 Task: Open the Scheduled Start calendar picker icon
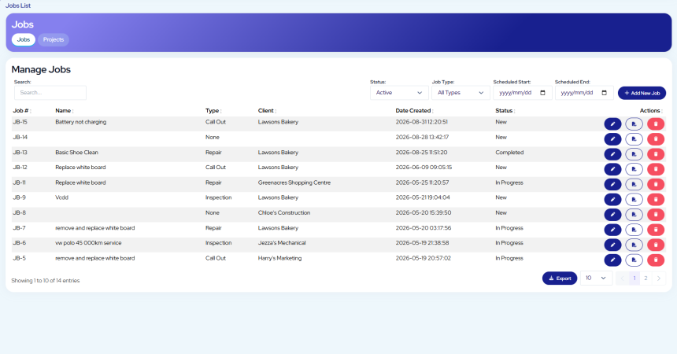coord(542,93)
